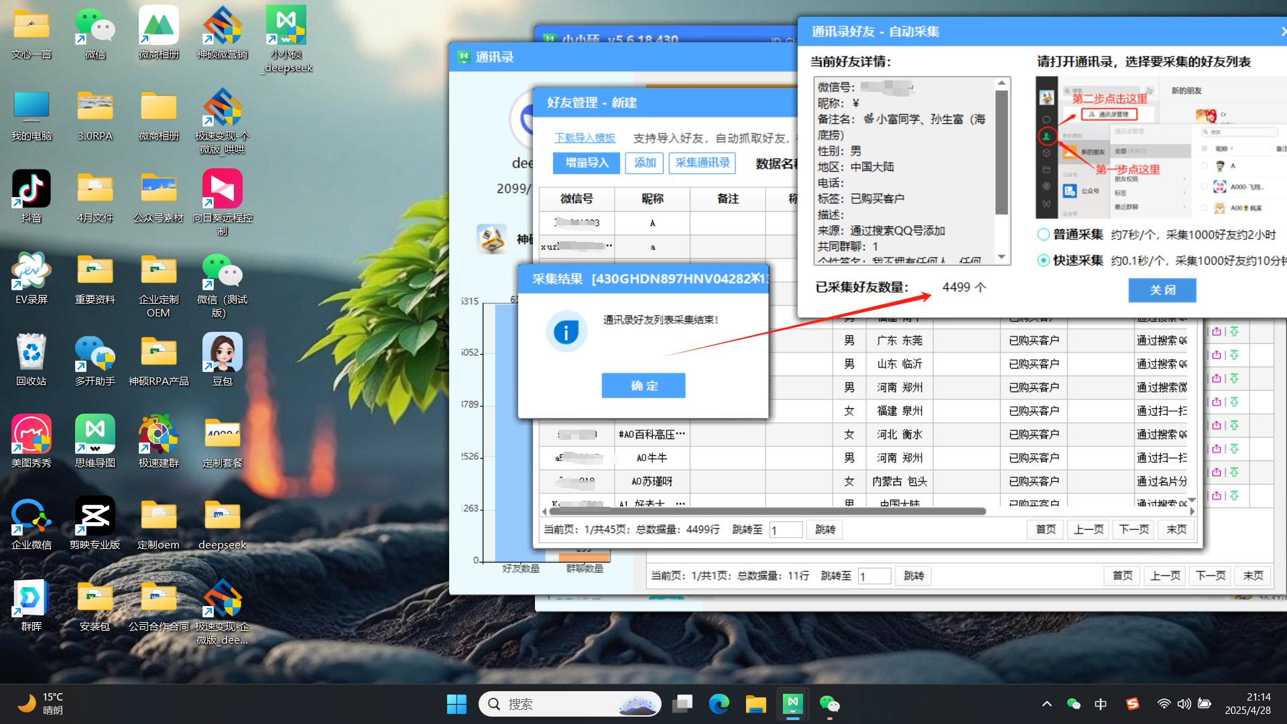
Task: Open the taskbar volume control
Action: [1184, 704]
